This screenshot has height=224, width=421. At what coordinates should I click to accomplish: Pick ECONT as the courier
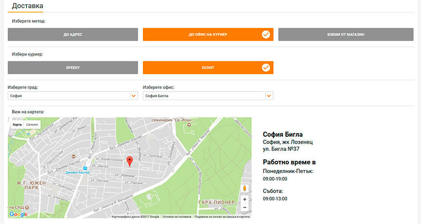pos(208,67)
